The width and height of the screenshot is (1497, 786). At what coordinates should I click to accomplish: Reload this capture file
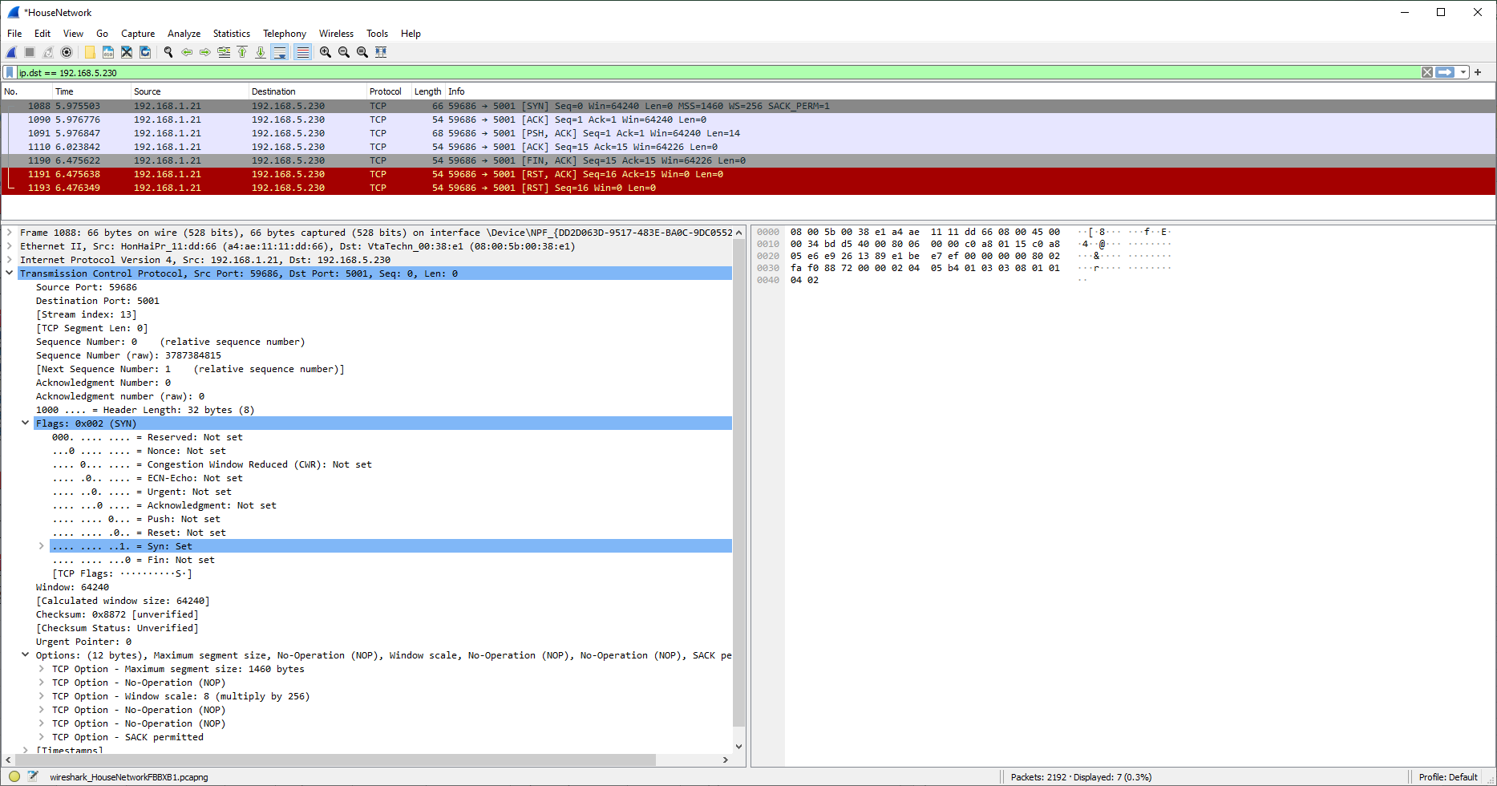click(145, 52)
